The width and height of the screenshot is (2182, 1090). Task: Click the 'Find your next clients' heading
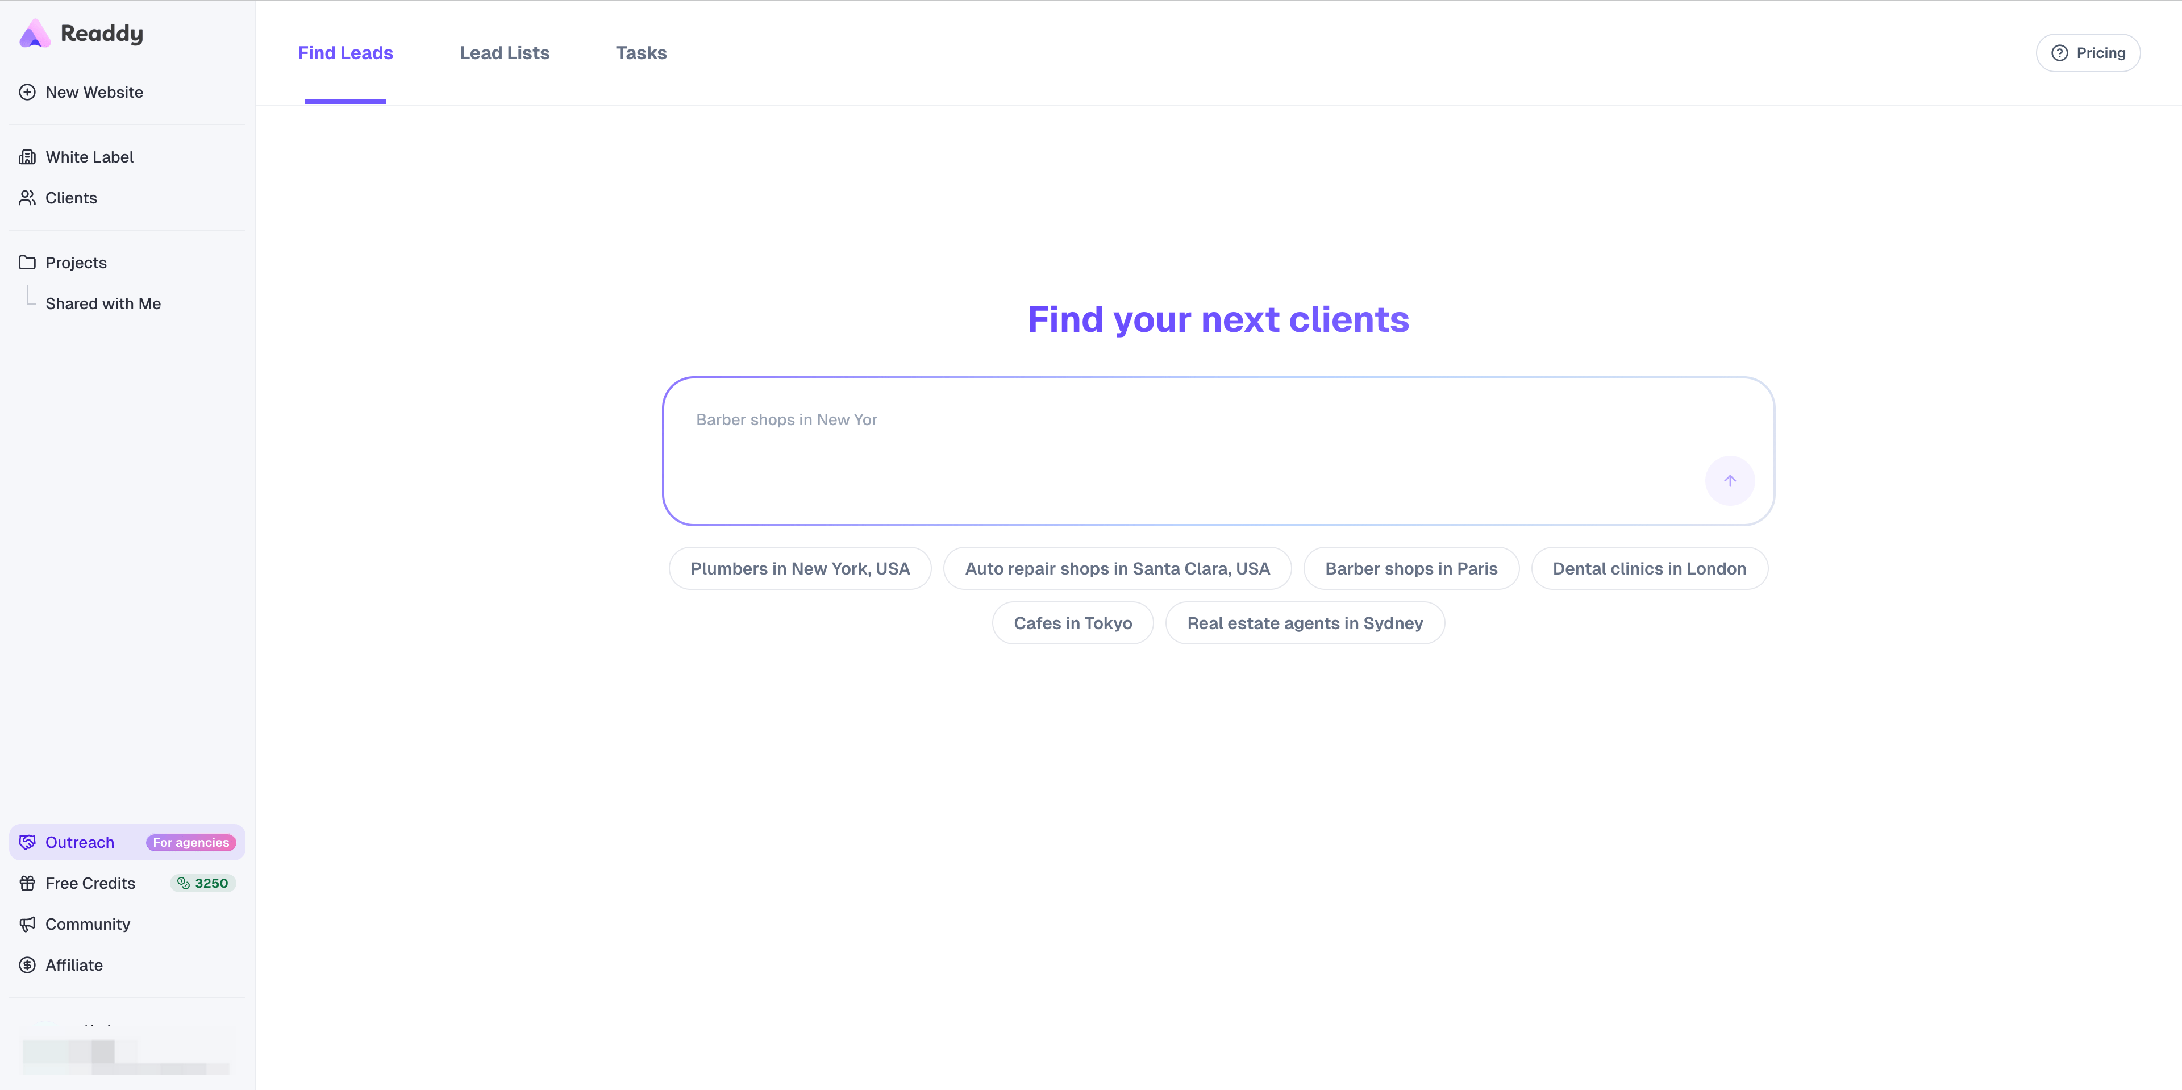point(1218,319)
